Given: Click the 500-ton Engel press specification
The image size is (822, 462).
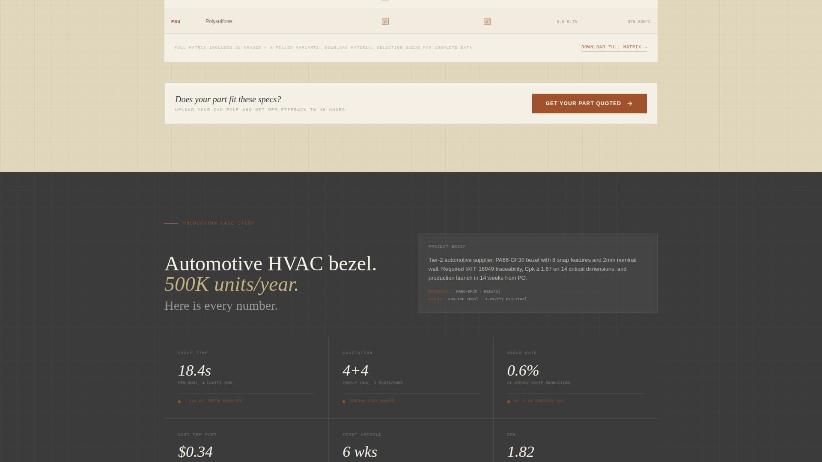Looking at the screenshot, I should pos(487,299).
